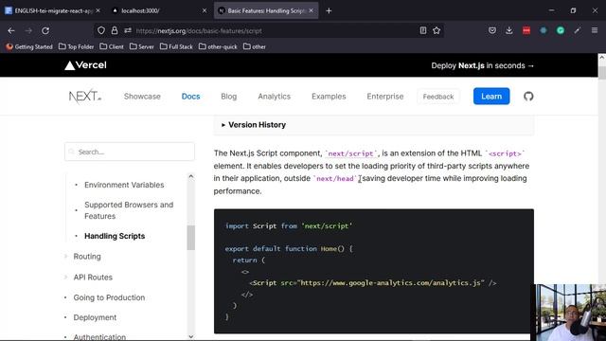
Task: Open Environment Variables docs page
Action: point(124,185)
